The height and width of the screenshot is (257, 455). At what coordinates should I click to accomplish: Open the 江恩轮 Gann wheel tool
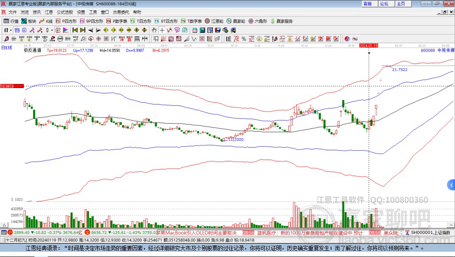pyautogui.click(x=215, y=21)
